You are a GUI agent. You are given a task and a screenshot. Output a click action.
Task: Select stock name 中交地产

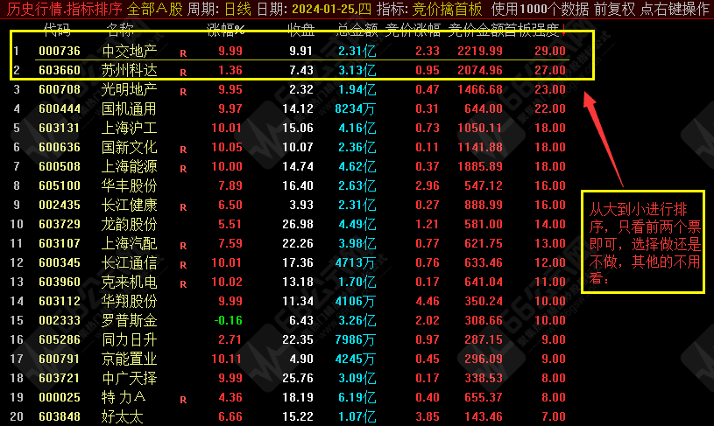point(130,51)
